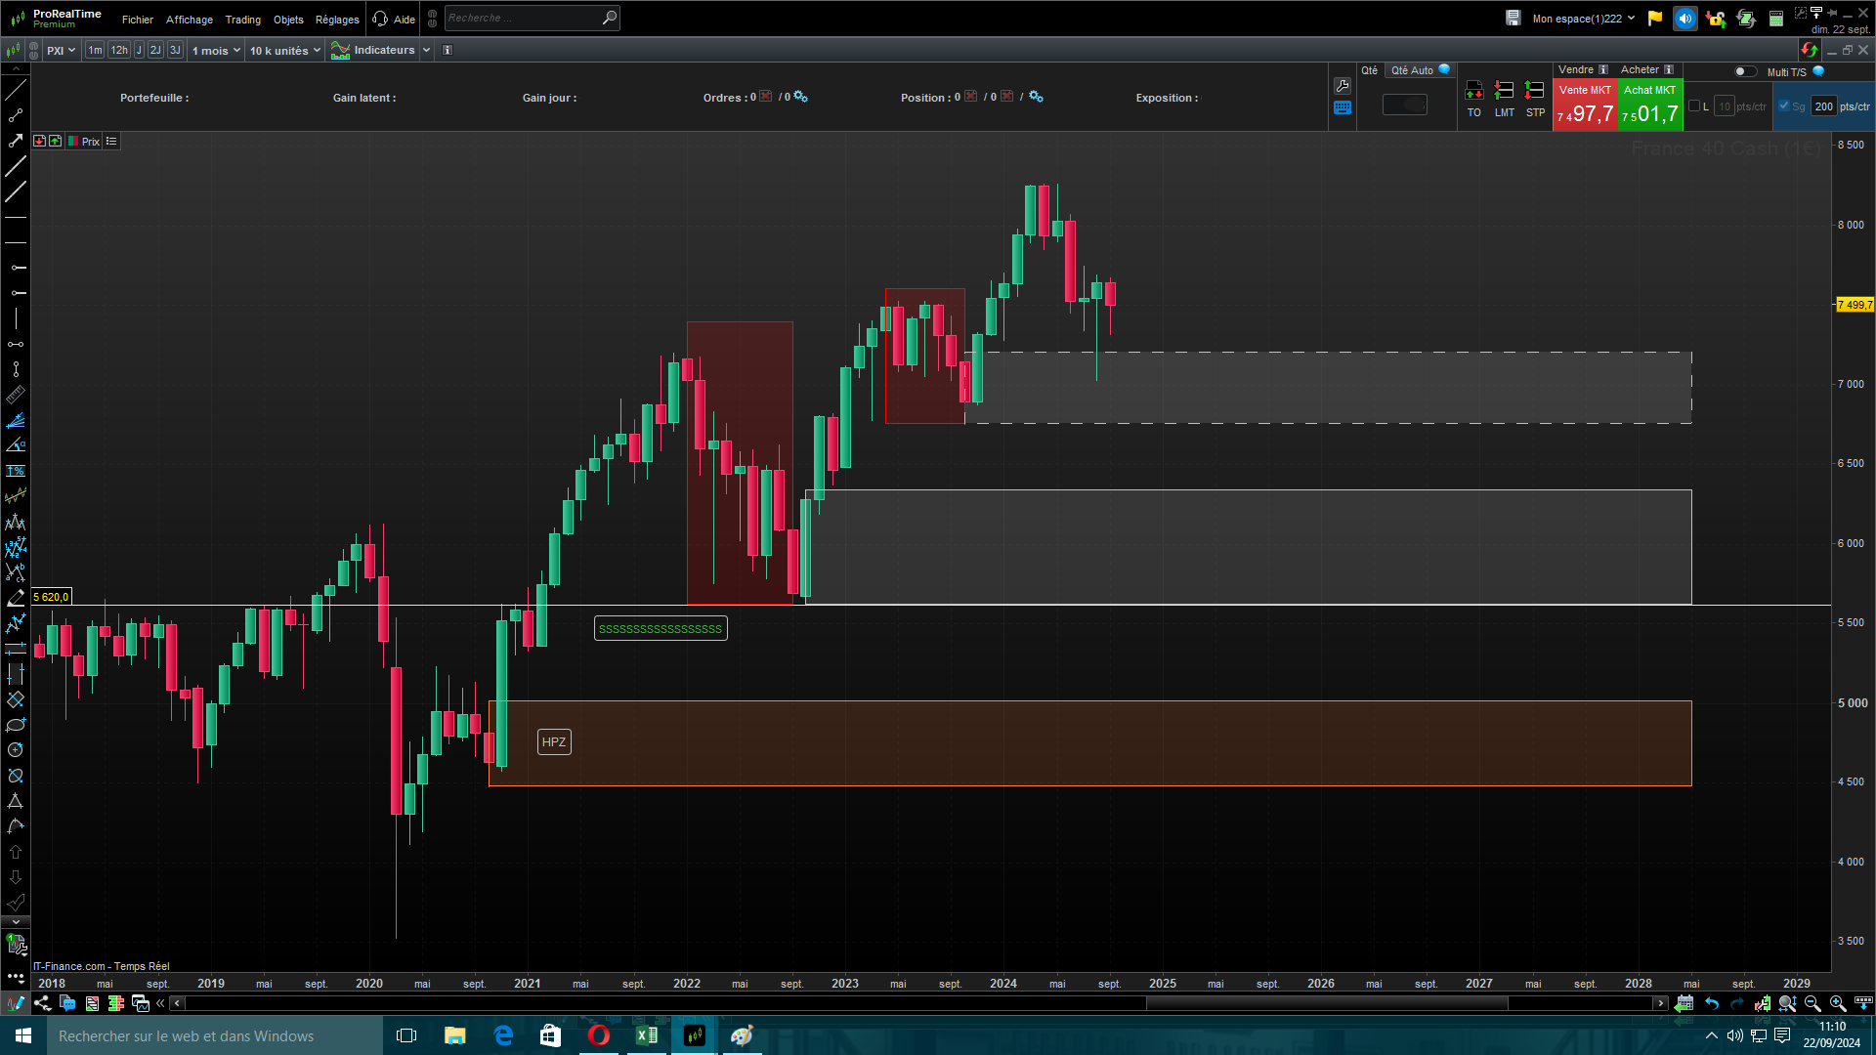Expand the 10 k unités dropdown
1876x1055 pixels.
click(x=284, y=51)
